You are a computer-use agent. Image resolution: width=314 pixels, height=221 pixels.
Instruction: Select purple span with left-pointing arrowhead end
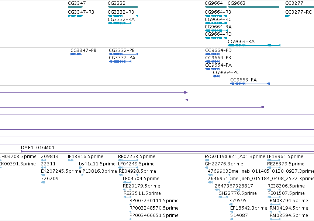[94, 100]
